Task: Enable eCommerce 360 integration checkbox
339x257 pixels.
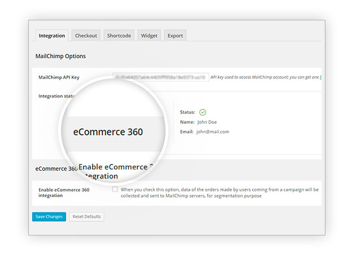Action: [115, 190]
